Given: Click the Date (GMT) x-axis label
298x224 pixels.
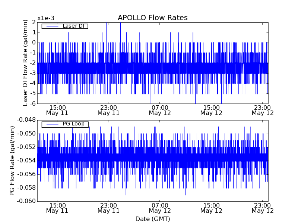Looking at the screenshot, I should point(152,219).
